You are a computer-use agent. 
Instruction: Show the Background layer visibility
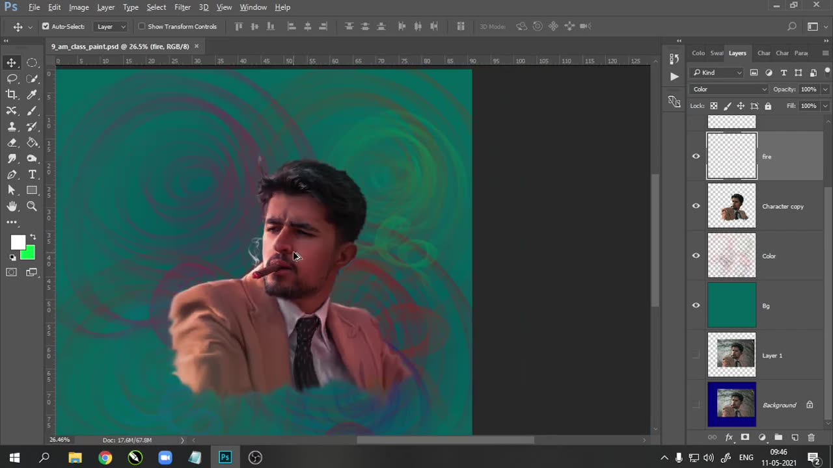pos(696,405)
